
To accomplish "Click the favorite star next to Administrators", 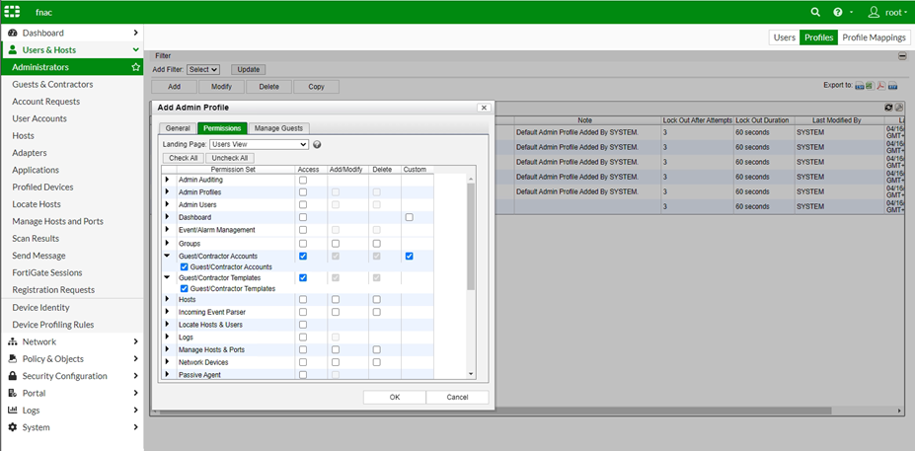I will 136,67.
